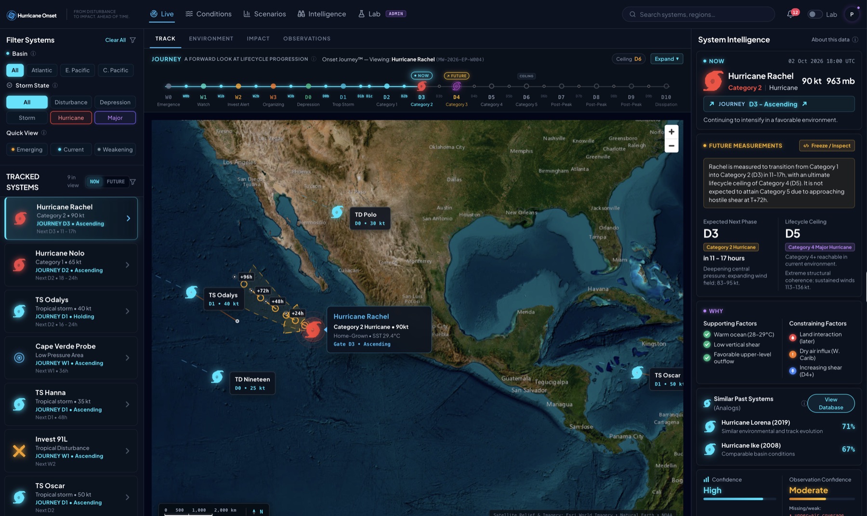Open the user profile avatar P
The height and width of the screenshot is (516, 867).
pyautogui.click(x=852, y=14)
